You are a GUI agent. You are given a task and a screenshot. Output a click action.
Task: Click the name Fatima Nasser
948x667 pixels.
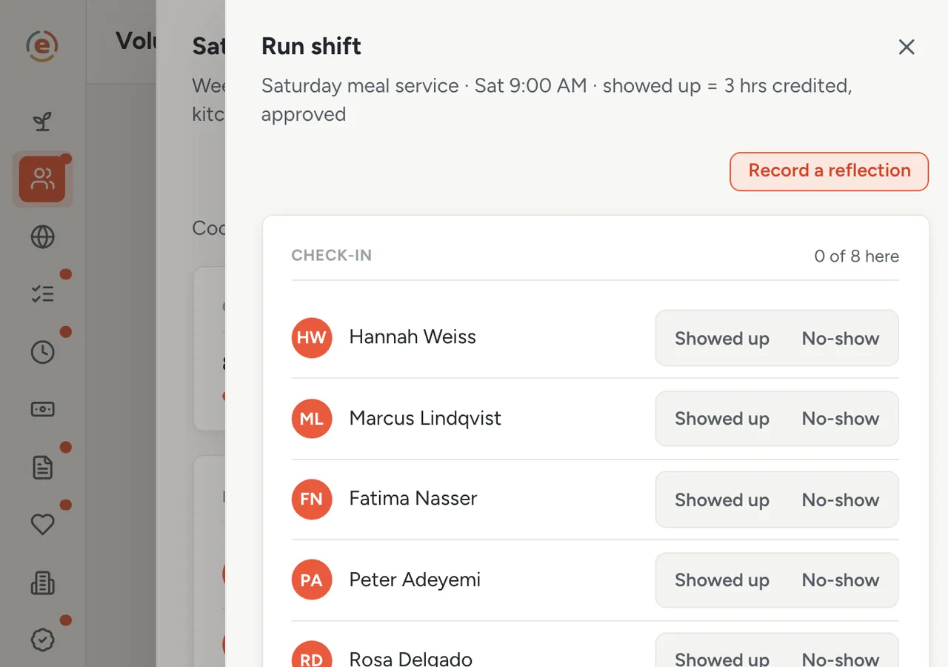(413, 499)
